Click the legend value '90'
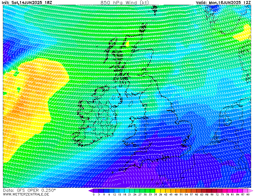Viewport: 254px width, 196px height. click(248, 194)
